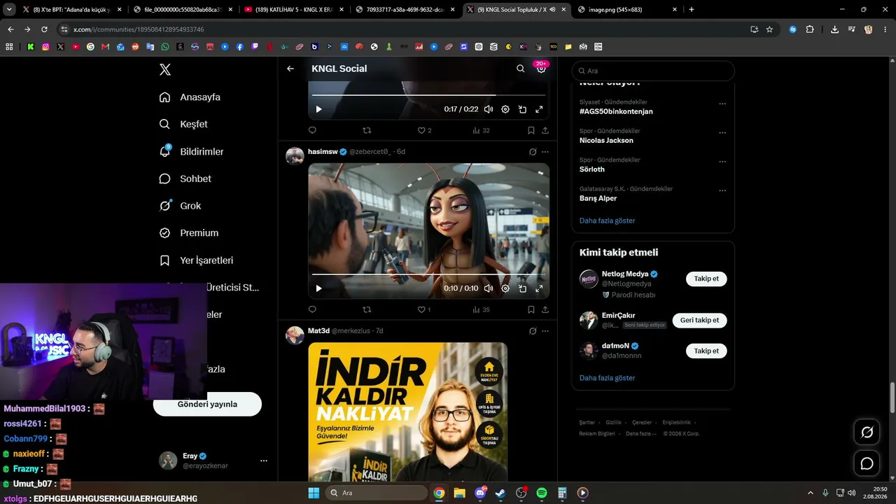Go back using the arrow beside KNGL Social
The width and height of the screenshot is (896, 504).
tap(290, 69)
